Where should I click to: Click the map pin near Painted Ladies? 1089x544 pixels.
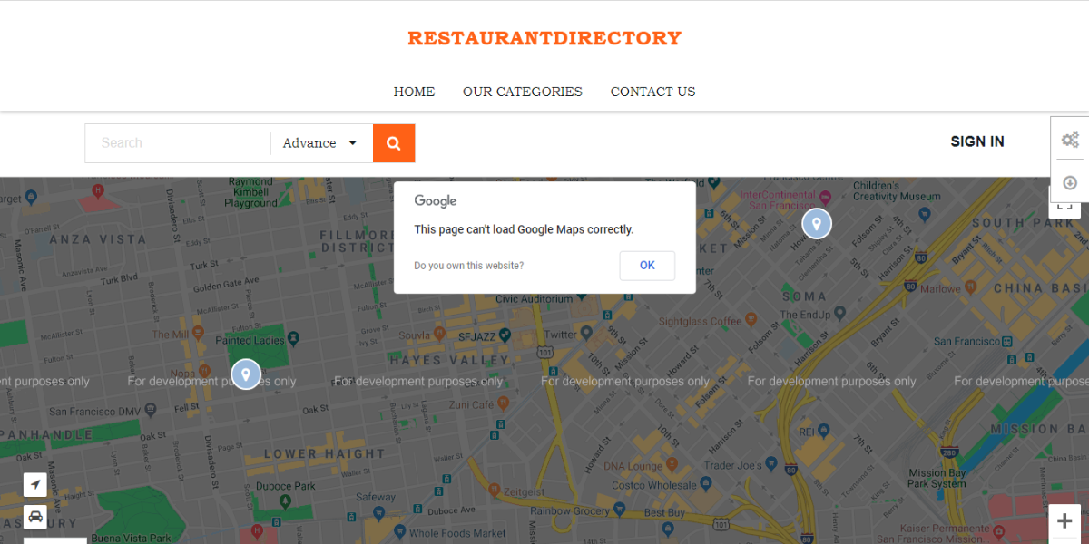(246, 374)
